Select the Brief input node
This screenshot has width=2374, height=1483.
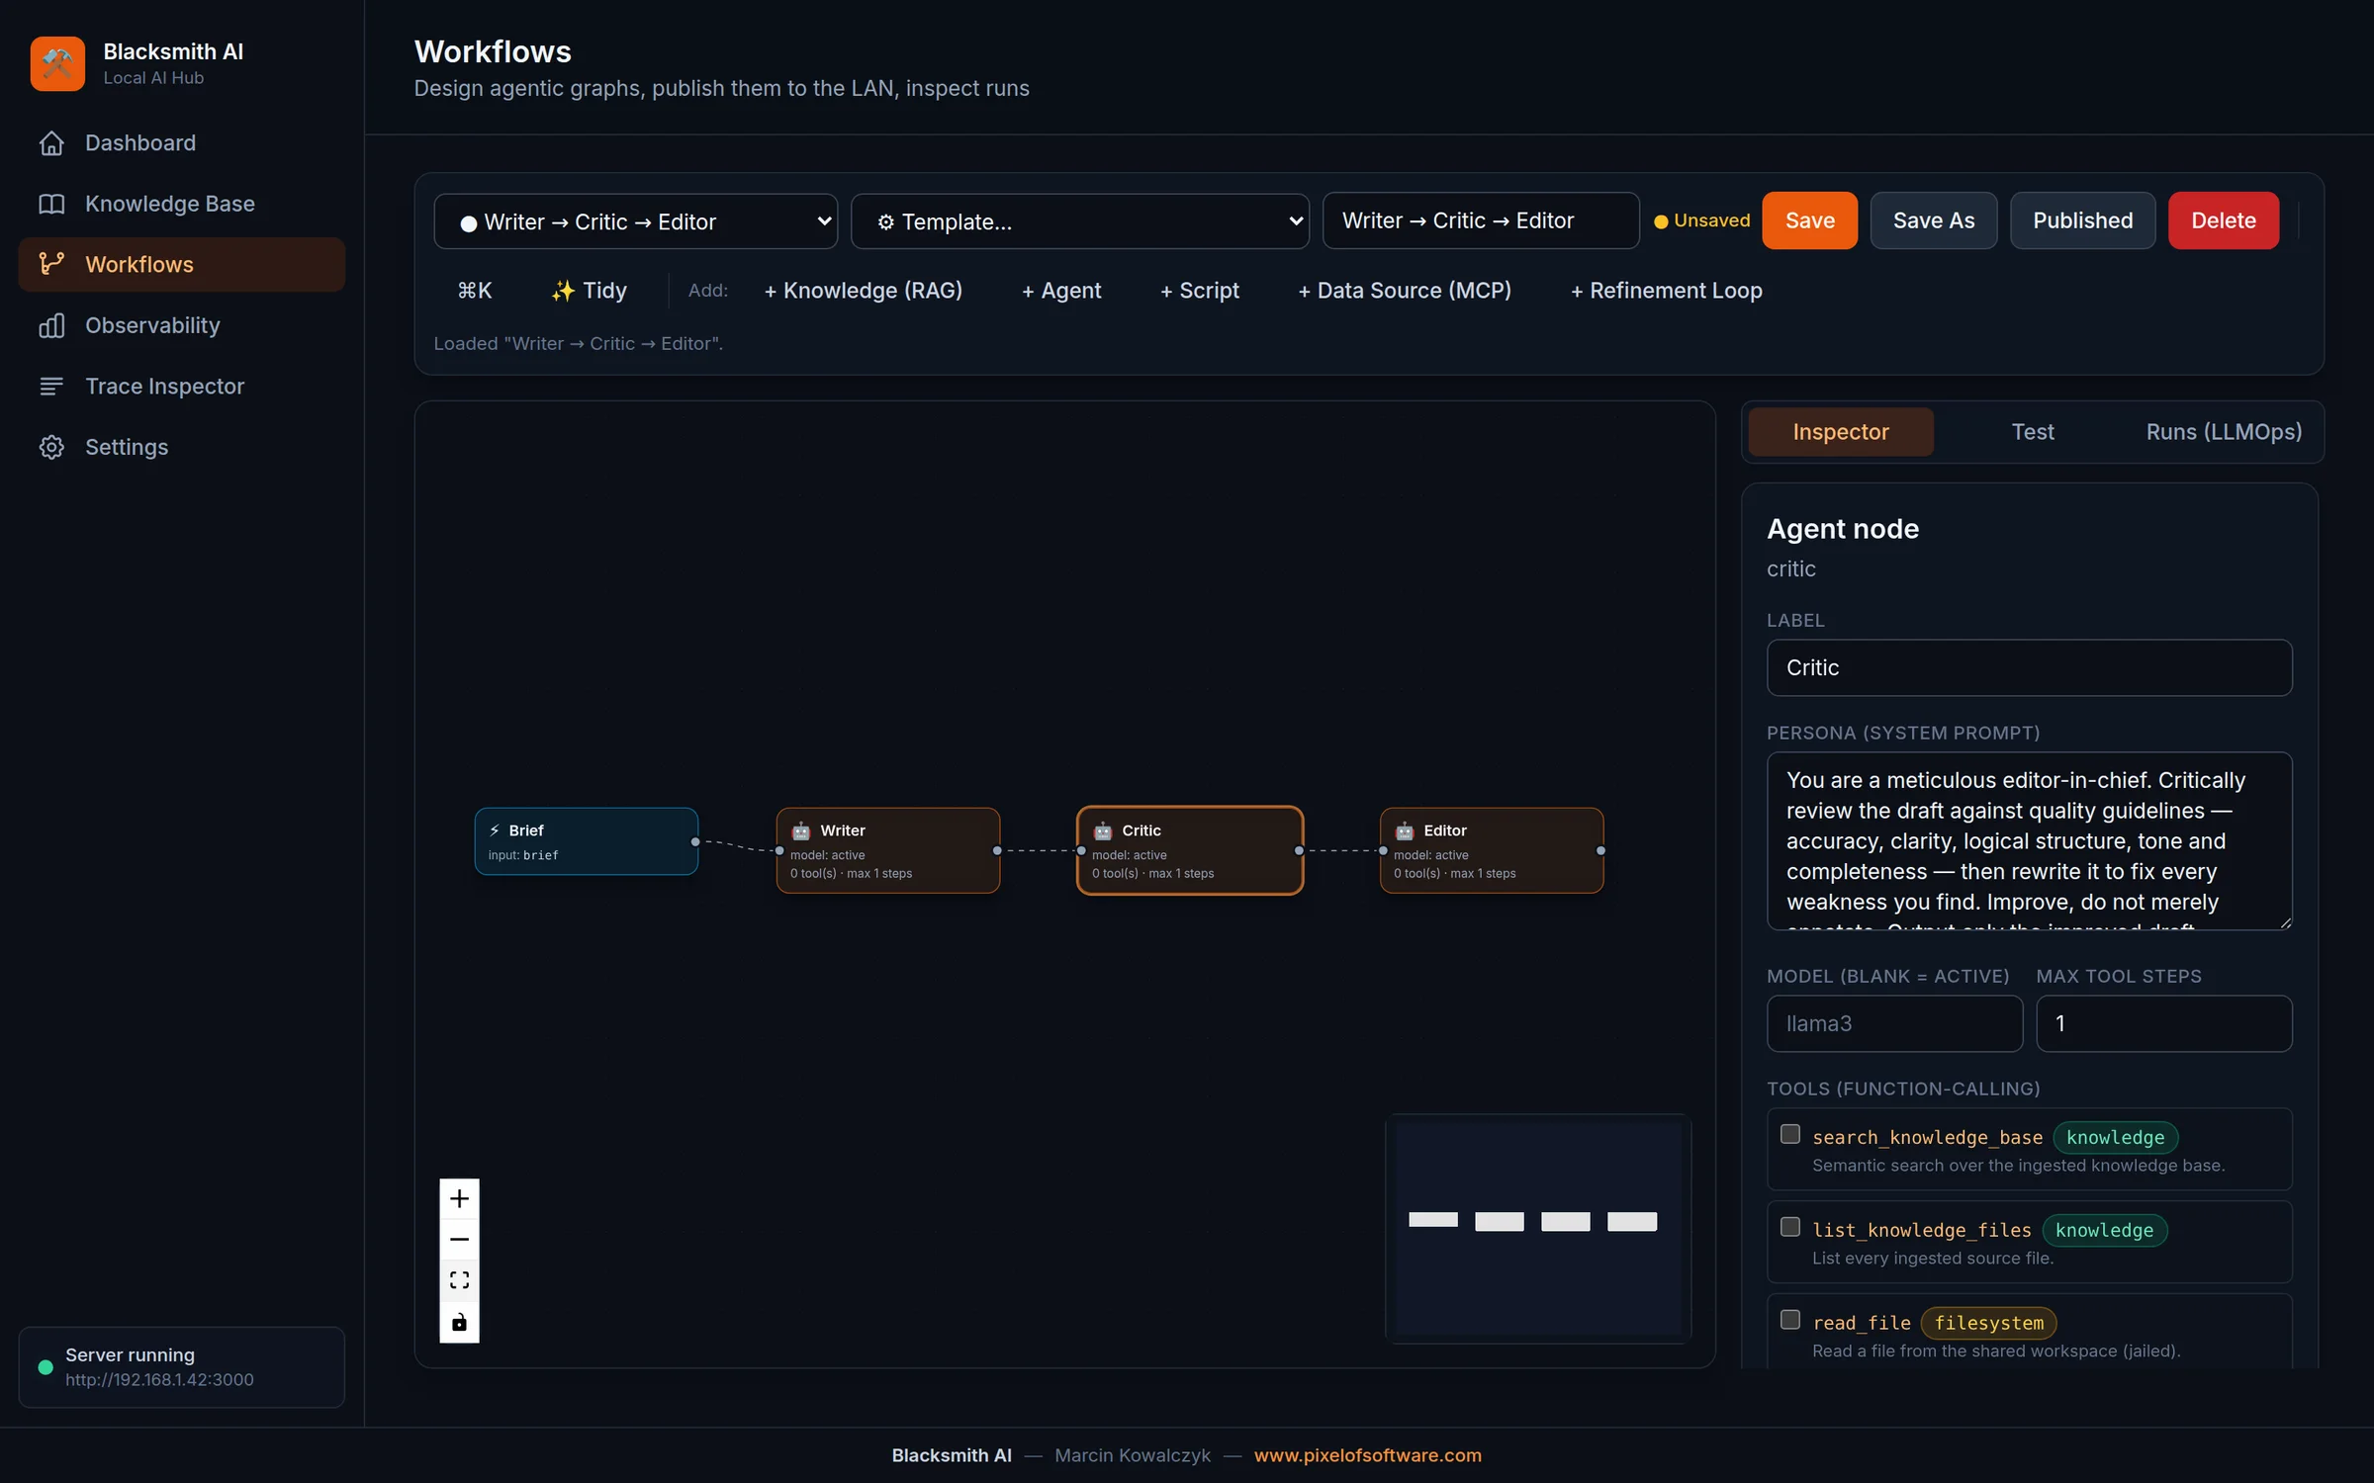[x=587, y=841]
